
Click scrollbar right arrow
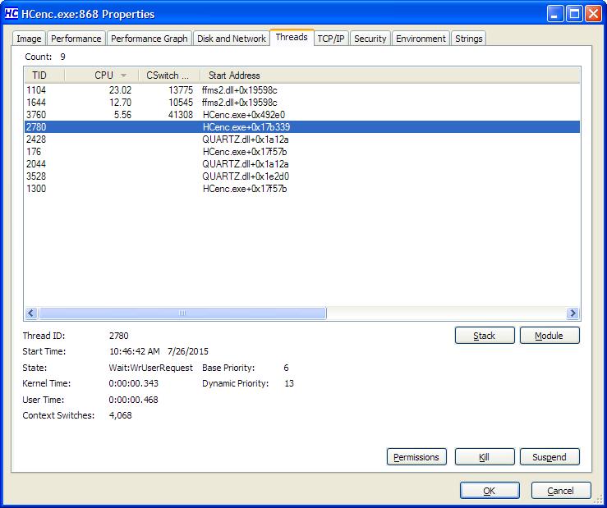click(573, 313)
